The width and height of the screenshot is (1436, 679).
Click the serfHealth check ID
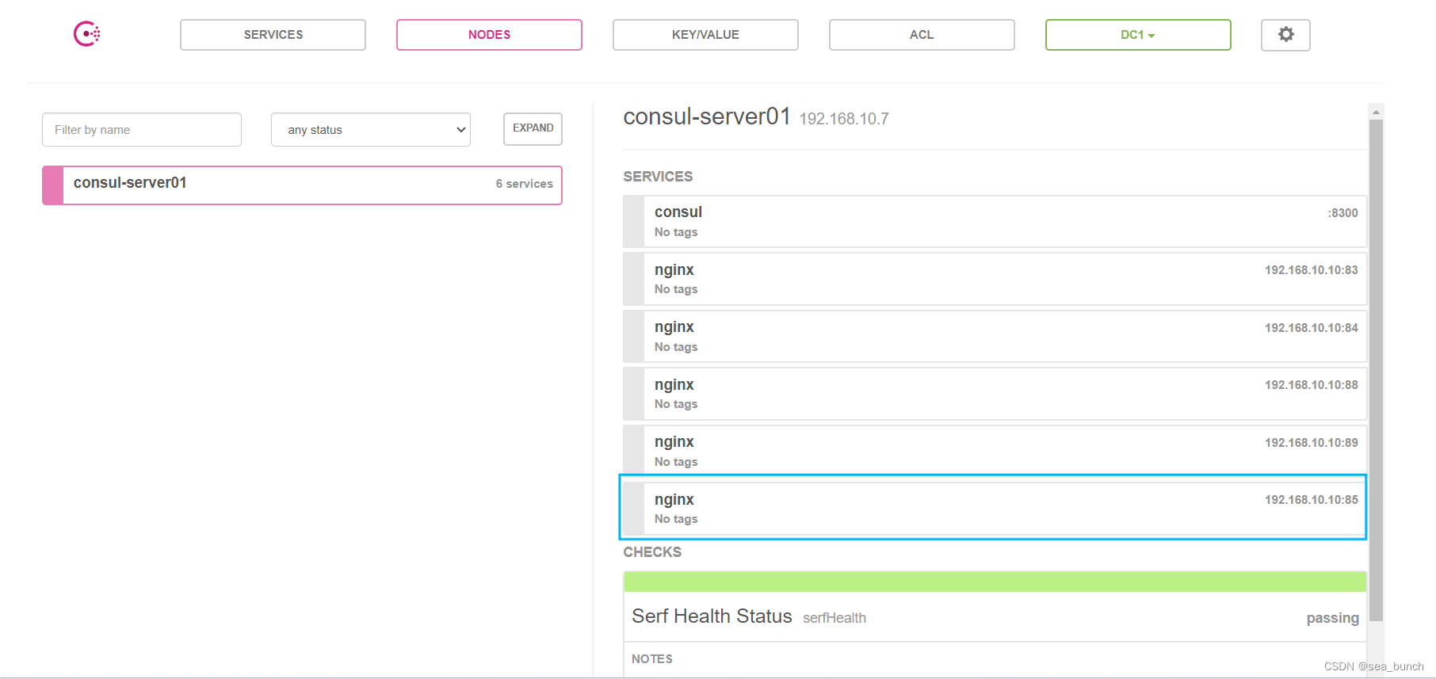pyautogui.click(x=834, y=618)
